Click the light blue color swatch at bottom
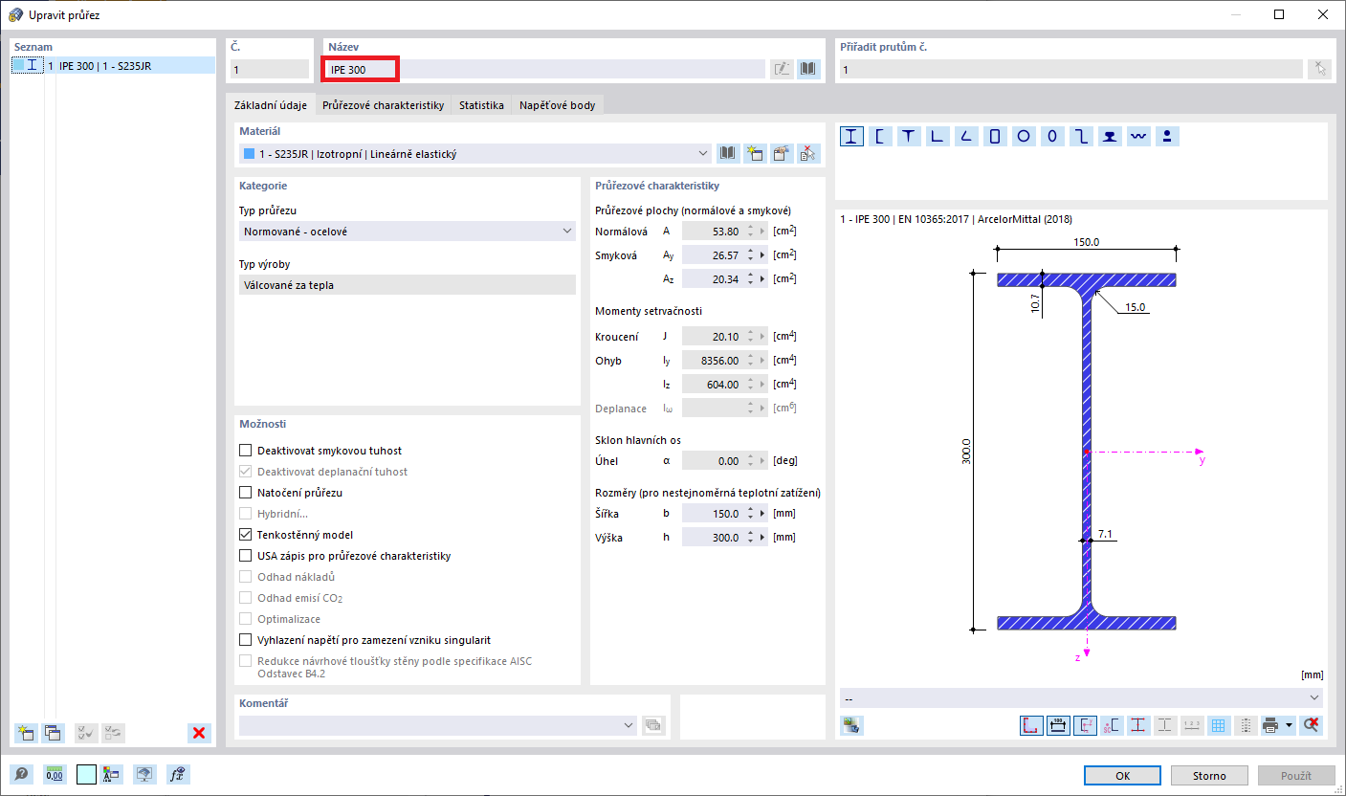 pyautogui.click(x=87, y=774)
